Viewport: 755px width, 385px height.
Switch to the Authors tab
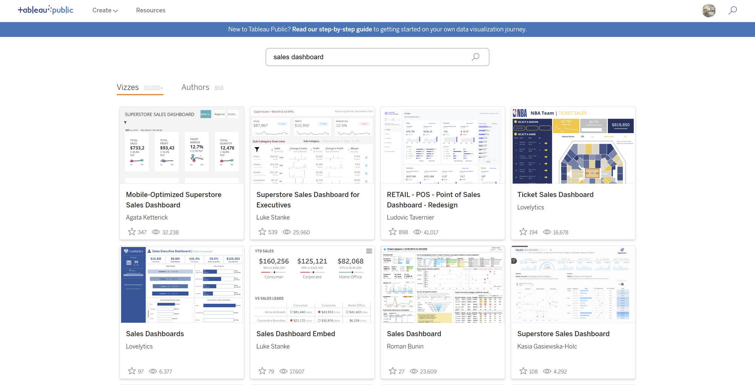tap(202, 88)
